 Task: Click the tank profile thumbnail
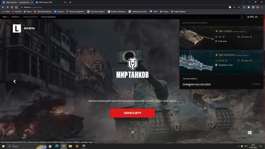click(x=197, y=38)
